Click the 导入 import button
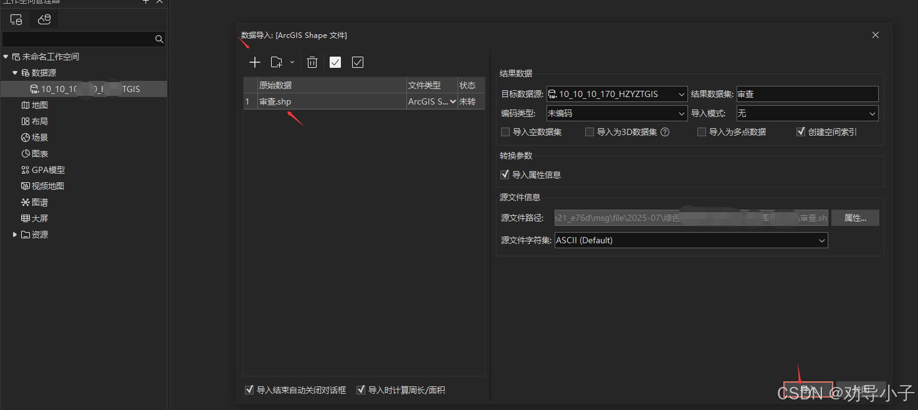 [x=808, y=389]
